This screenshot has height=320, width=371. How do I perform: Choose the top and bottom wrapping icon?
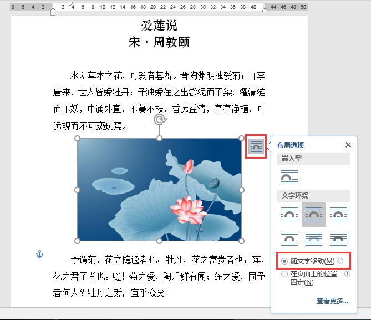pyautogui.click(x=289, y=239)
